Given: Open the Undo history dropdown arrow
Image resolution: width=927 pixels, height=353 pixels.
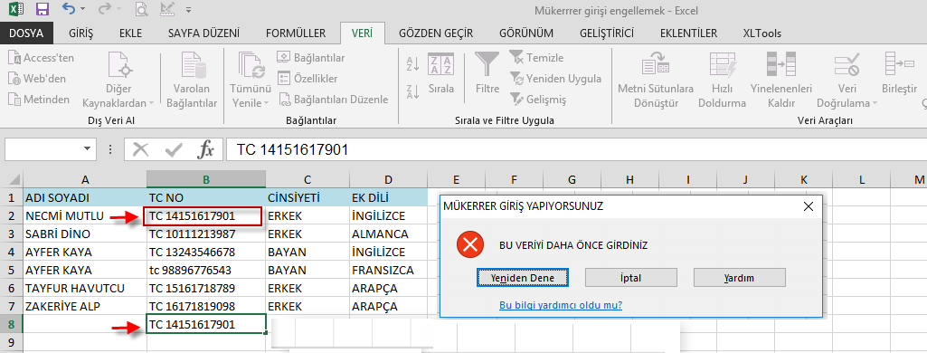Looking at the screenshot, I should [83, 9].
